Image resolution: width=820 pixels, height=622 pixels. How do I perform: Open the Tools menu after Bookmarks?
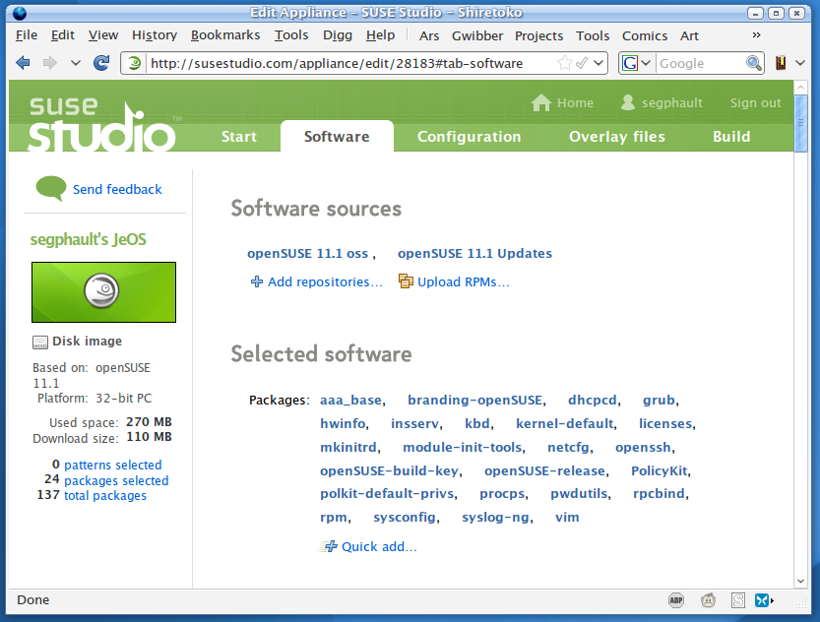click(291, 35)
